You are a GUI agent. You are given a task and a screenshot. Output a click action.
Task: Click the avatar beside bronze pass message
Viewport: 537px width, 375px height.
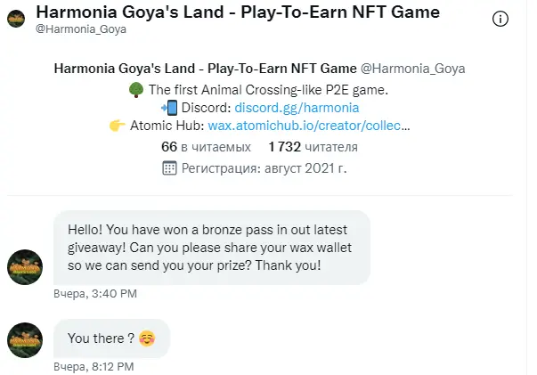point(25,267)
